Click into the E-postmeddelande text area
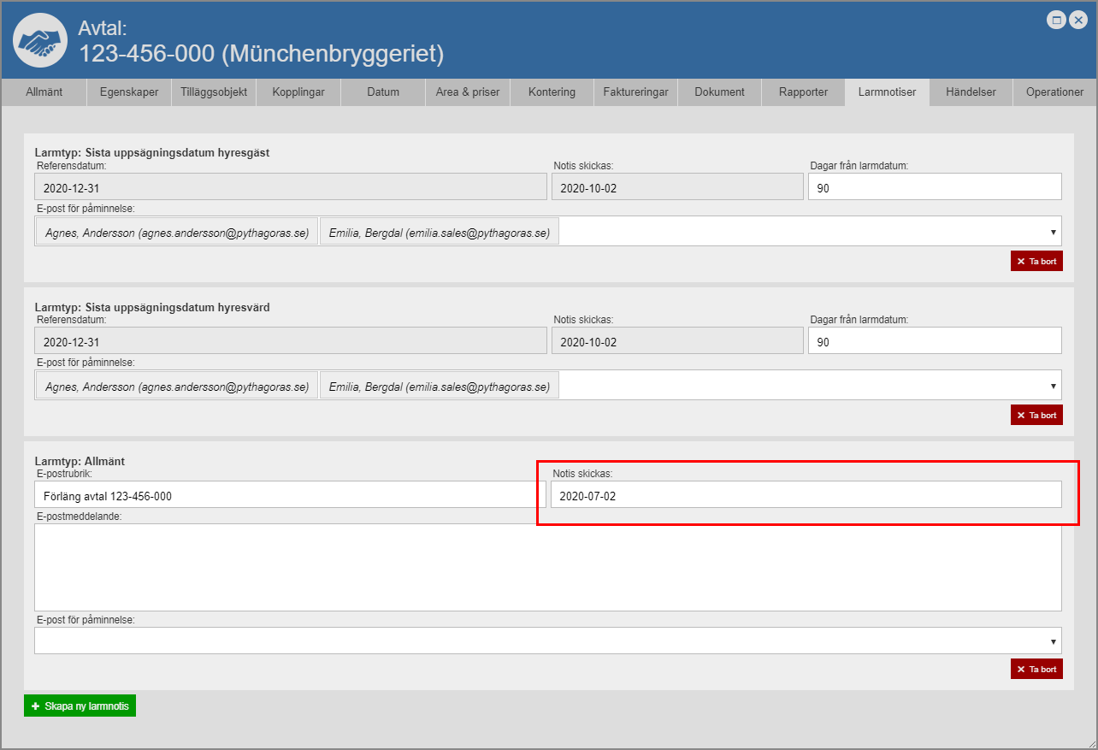This screenshot has width=1098, height=750. tap(547, 567)
